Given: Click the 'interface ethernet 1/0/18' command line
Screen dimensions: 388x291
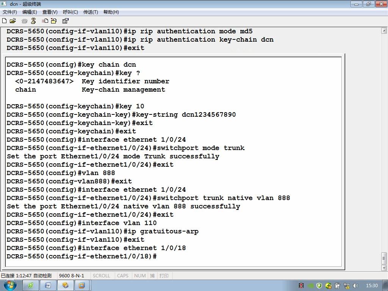Looking at the screenshot, I should (96, 248).
